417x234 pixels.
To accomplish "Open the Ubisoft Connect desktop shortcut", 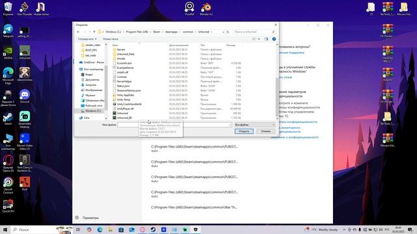I will point(8,185).
